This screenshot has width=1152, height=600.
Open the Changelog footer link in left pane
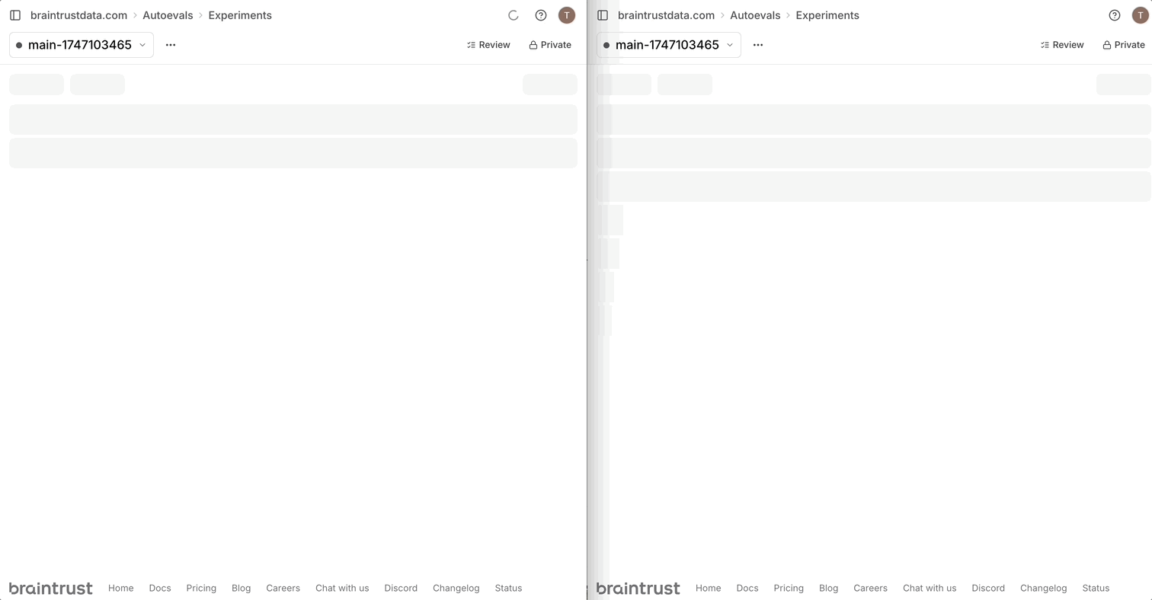pos(456,588)
